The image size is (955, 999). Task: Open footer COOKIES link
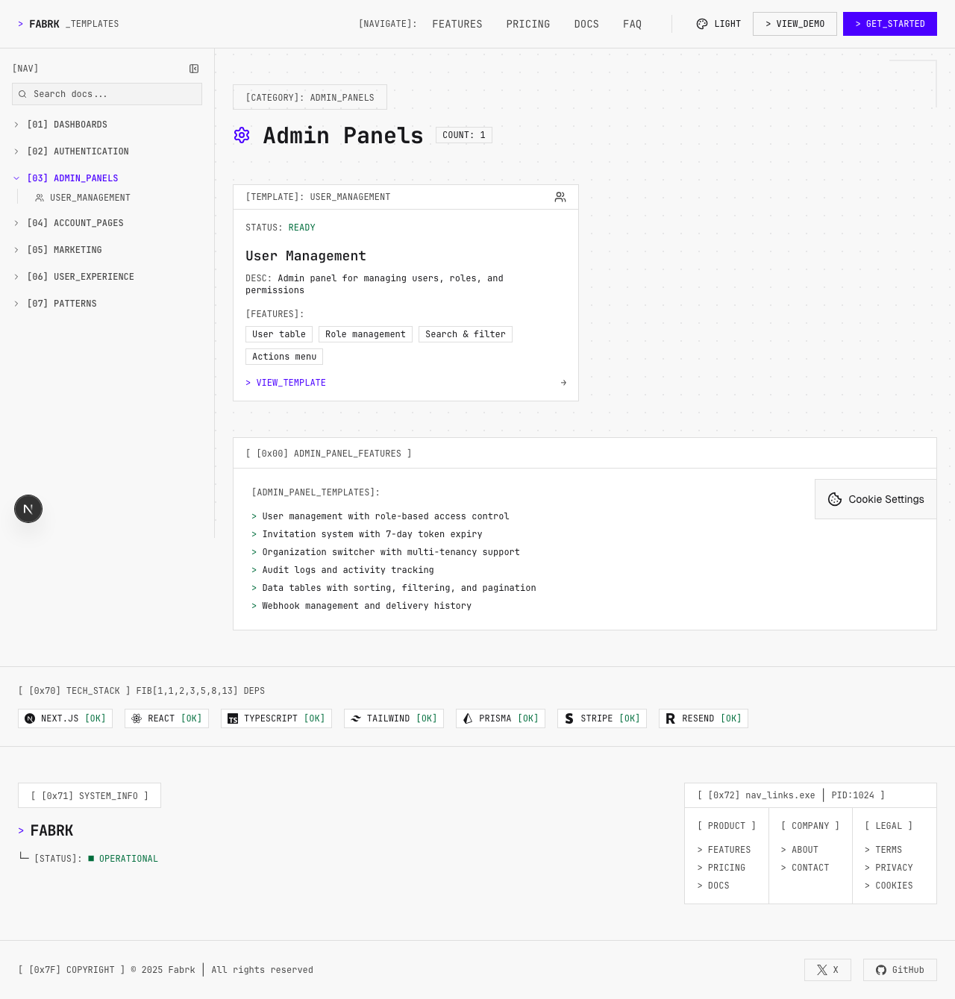889,886
